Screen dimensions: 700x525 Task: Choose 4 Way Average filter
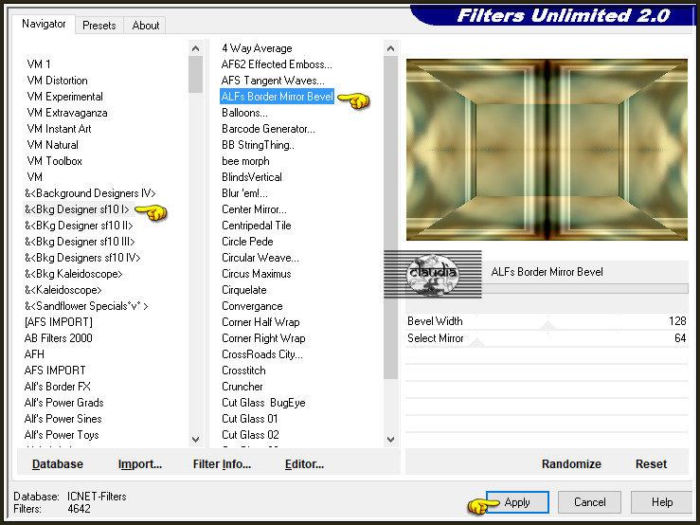tap(257, 48)
